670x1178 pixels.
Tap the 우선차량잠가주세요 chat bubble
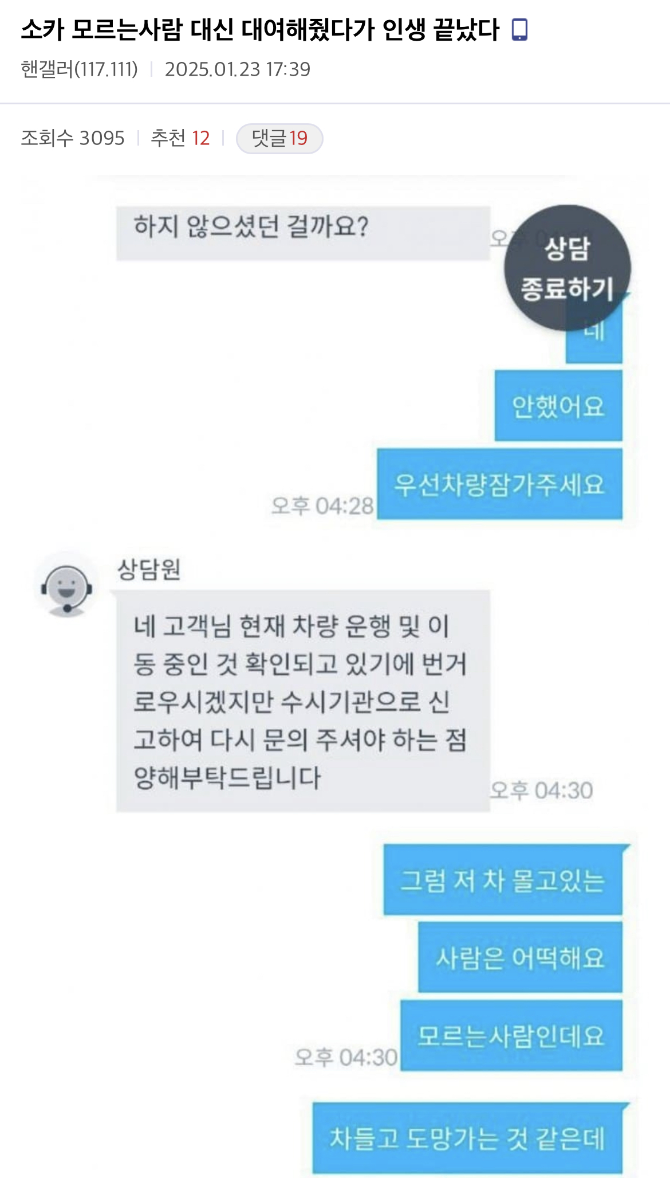tap(499, 484)
